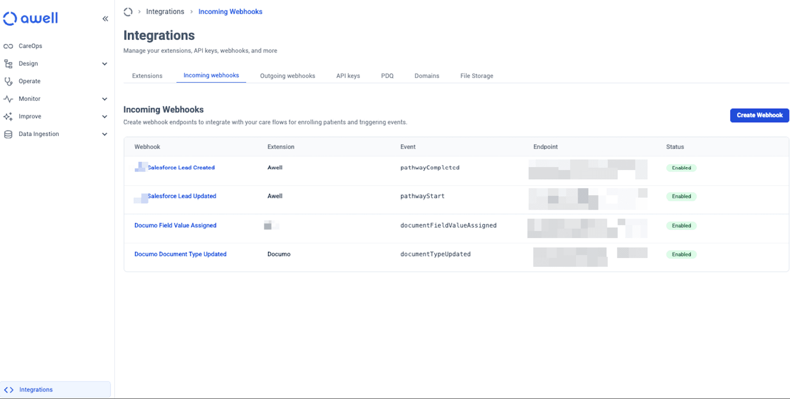Image resolution: width=790 pixels, height=399 pixels.
Task: Switch to the Domains tab
Action: tap(427, 76)
